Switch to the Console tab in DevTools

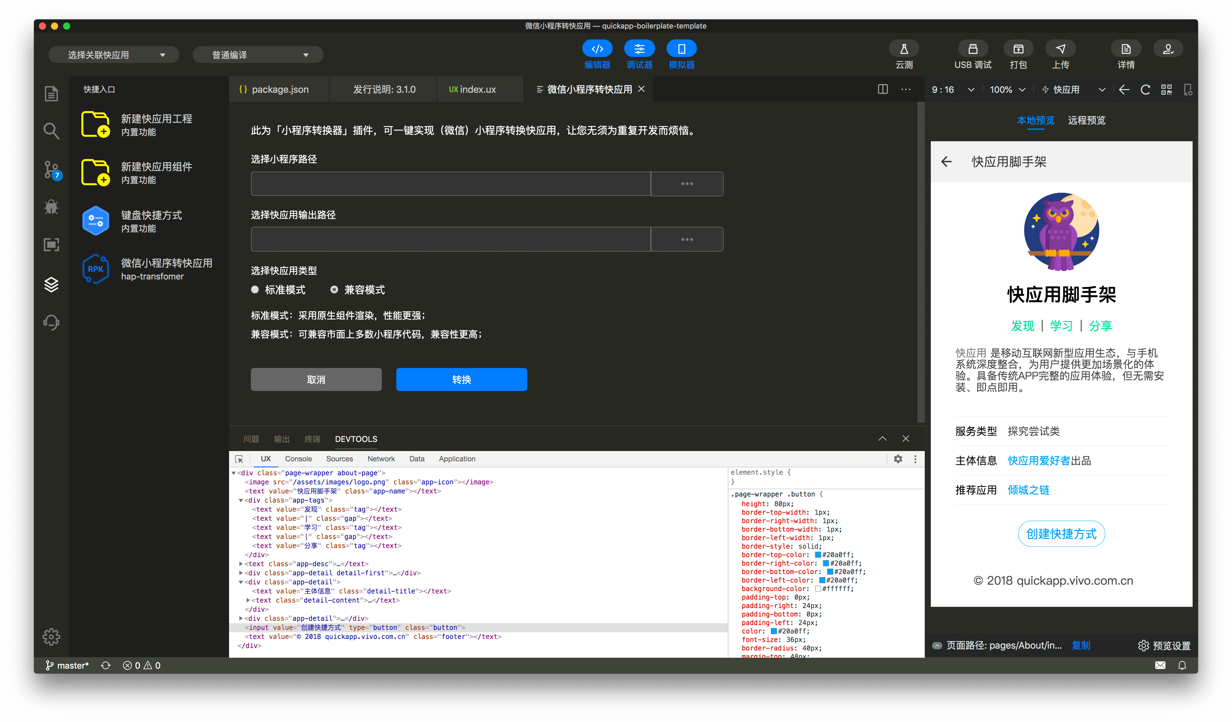[x=298, y=459]
